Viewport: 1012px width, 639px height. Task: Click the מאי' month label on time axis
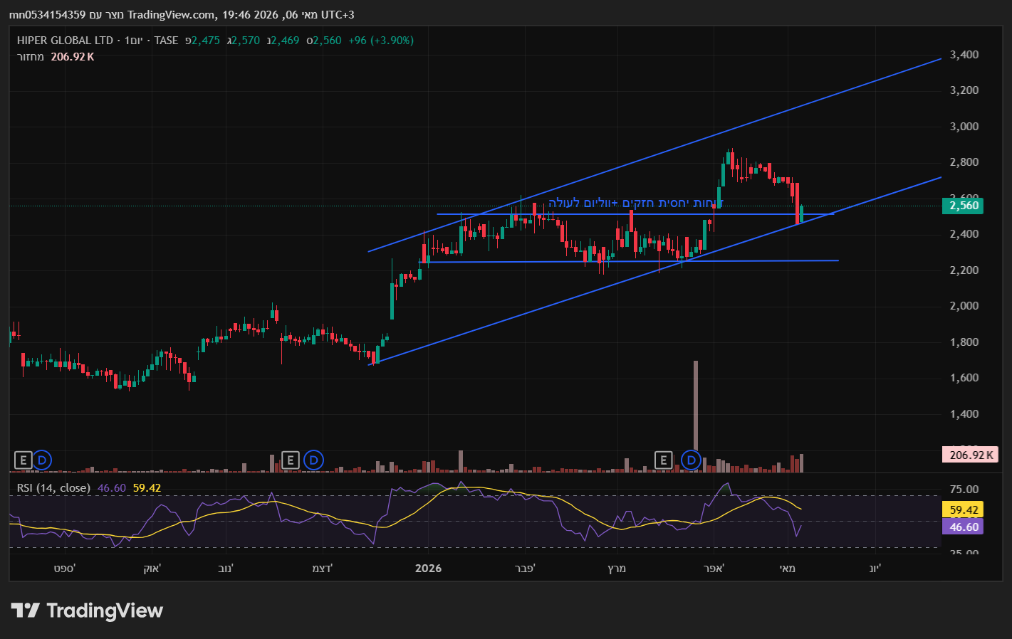[x=787, y=569]
